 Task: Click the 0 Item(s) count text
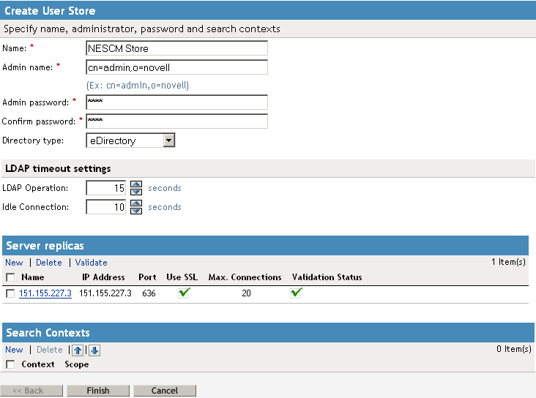[x=514, y=349]
